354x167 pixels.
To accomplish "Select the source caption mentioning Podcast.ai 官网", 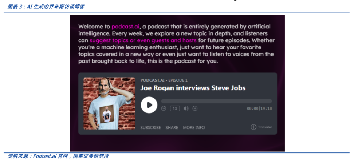I will pyautogui.click(x=58, y=156).
